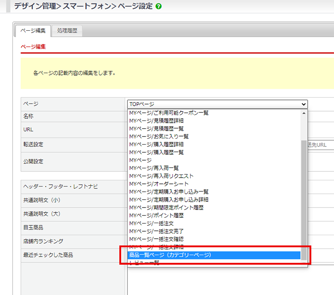Image resolution: width=334 pixels, height=295 pixels.
Task: Select the ページ編集 tab
Action: point(33,30)
